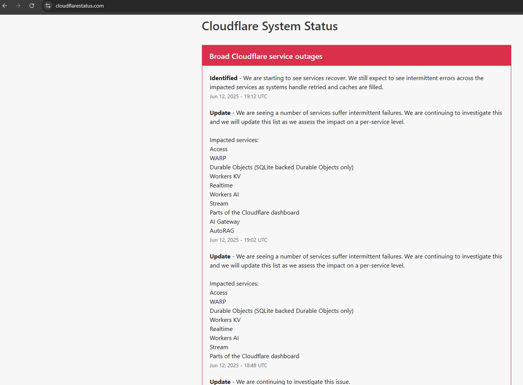Click the 'Cloudflare System Status' heading

pyautogui.click(x=270, y=26)
